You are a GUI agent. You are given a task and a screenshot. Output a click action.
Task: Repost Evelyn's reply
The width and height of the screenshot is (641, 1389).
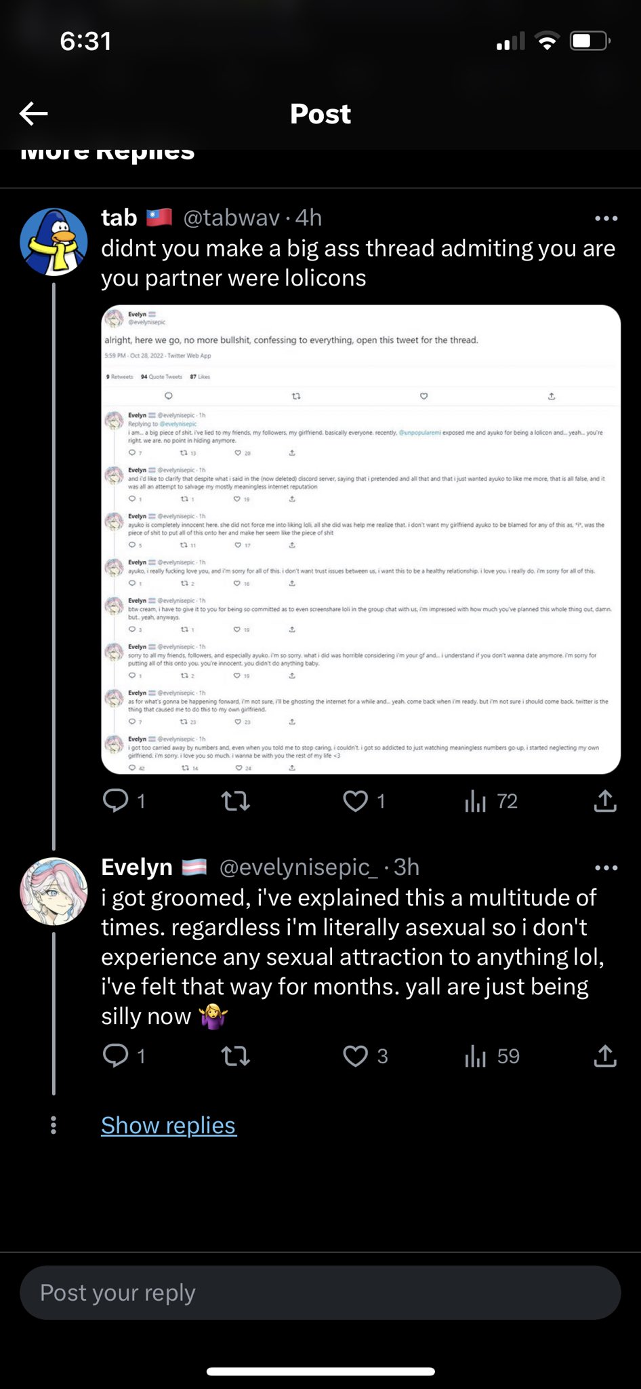tap(236, 1056)
